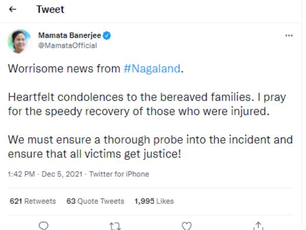306x230 pixels.
Task: Click the share upload icon
Action: (258, 225)
